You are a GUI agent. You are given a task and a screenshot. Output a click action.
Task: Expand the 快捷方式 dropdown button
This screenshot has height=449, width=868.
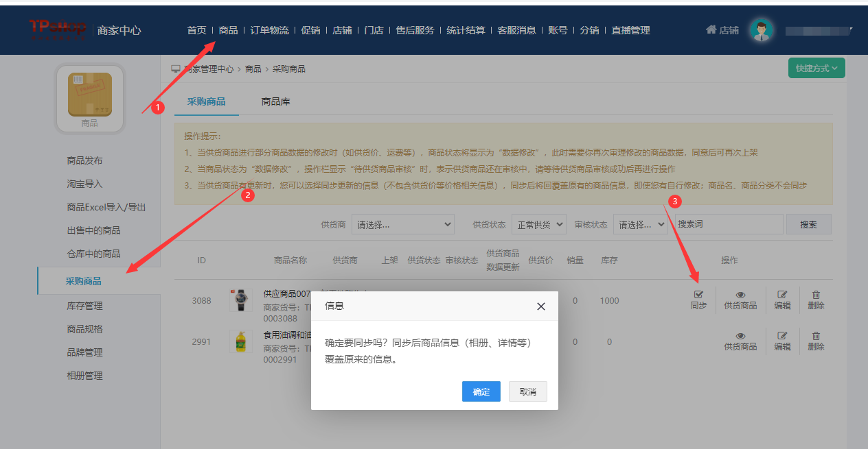pos(816,69)
